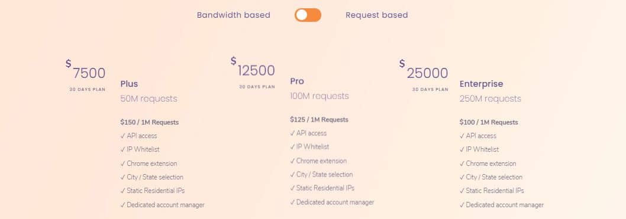Click the Plus plan title
This screenshot has height=219, width=626.
[129, 84]
